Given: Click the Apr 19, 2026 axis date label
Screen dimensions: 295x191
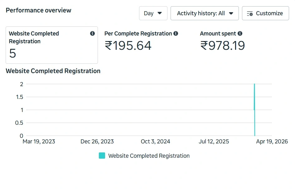Looking at the screenshot, I should coord(272,142).
